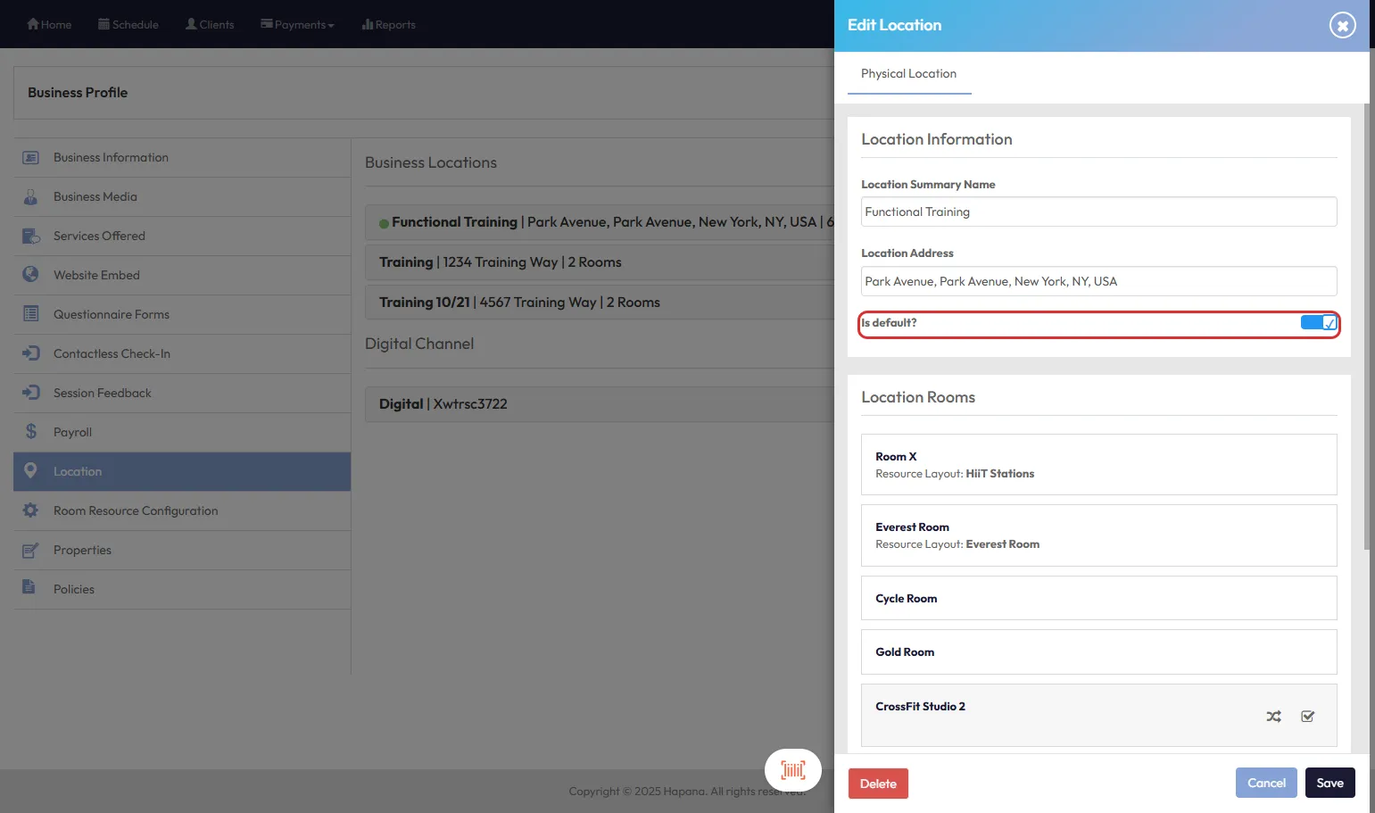Close the Edit Location panel
1375x813 pixels.
[1342, 25]
